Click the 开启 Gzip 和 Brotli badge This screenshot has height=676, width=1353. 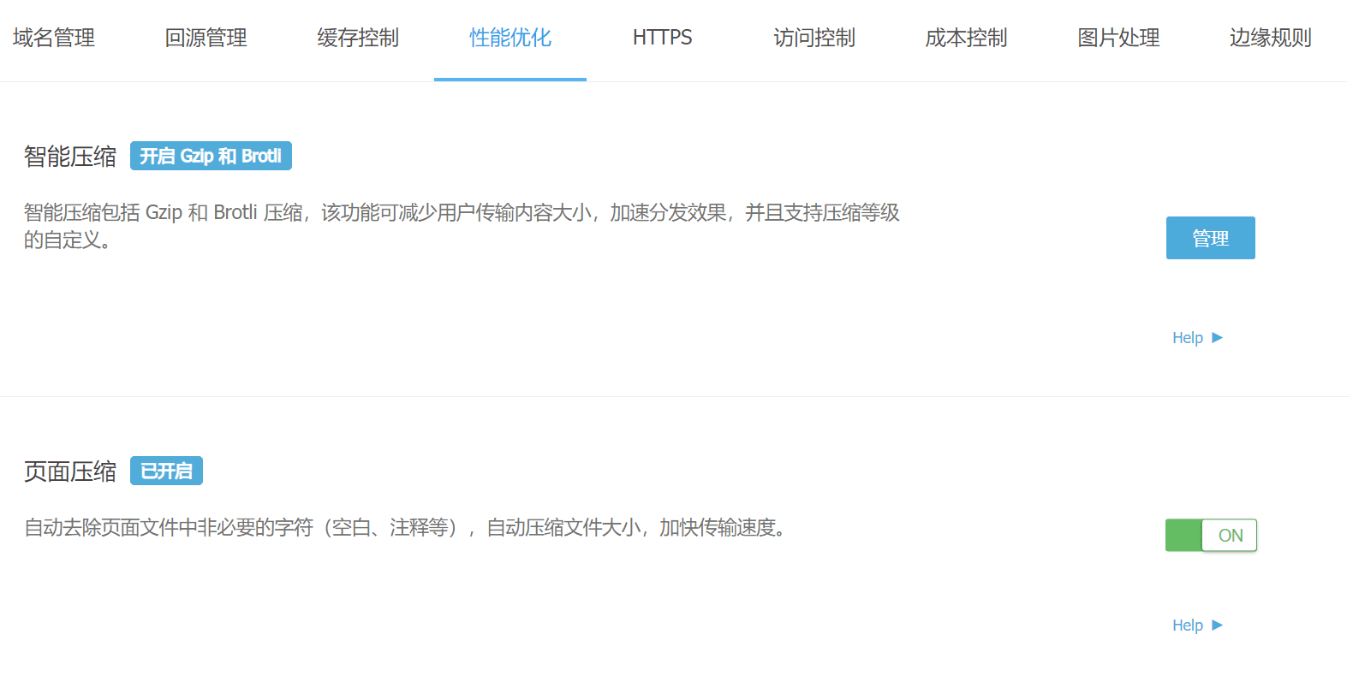(211, 156)
